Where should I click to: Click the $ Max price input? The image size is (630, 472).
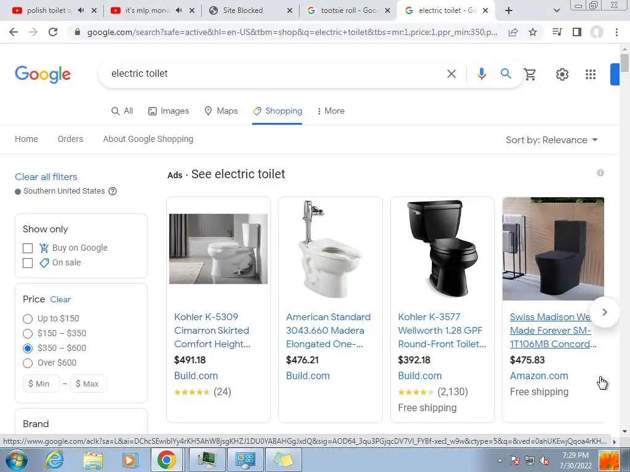tap(89, 383)
